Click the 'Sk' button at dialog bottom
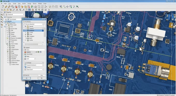 pyautogui.click(x=42, y=78)
